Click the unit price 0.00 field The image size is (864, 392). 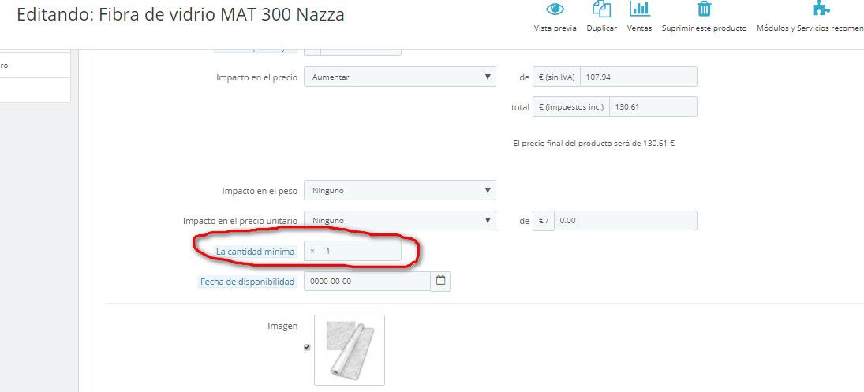click(x=626, y=221)
